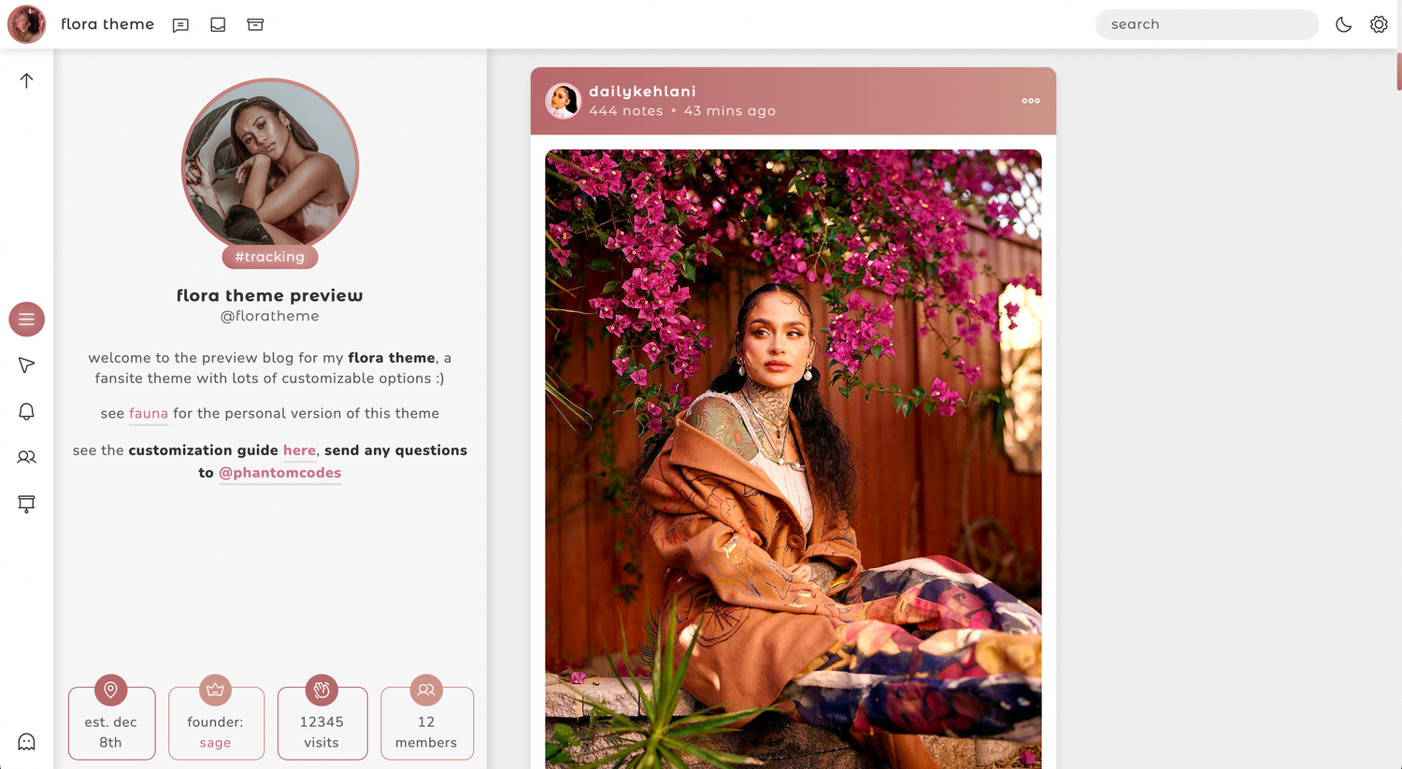Click the ghost icon at bottom left
Image resolution: width=1402 pixels, height=769 pixels.
[x=26, y=742]
